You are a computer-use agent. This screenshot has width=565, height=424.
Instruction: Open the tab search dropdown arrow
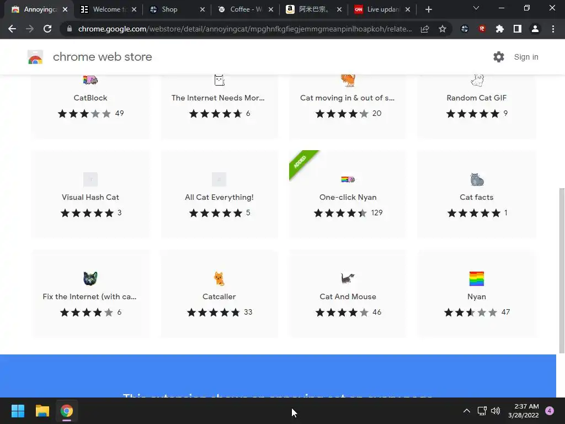476,8
